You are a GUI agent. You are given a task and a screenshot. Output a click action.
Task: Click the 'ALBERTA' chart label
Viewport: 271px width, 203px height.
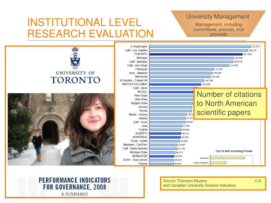[141, 133]
